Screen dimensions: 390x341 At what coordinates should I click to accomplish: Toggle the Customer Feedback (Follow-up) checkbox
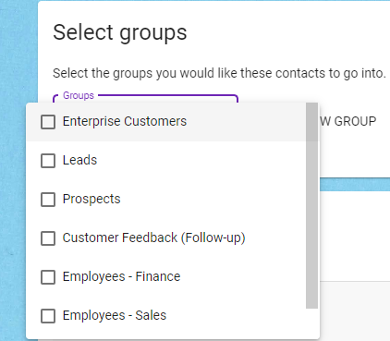(48, 238)
